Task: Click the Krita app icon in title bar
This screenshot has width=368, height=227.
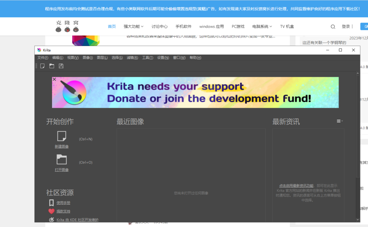Action: [39, 50]
